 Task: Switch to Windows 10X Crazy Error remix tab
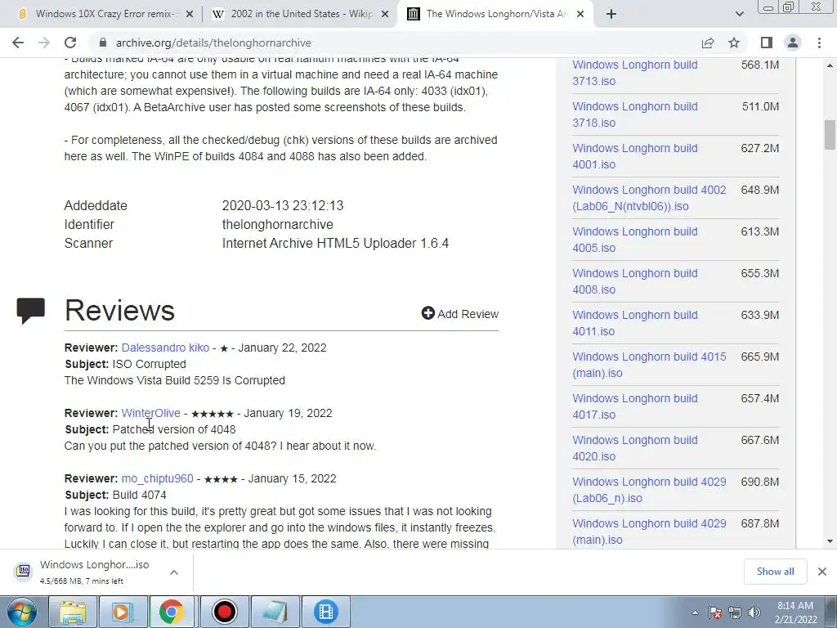click(x=105, y=14)
